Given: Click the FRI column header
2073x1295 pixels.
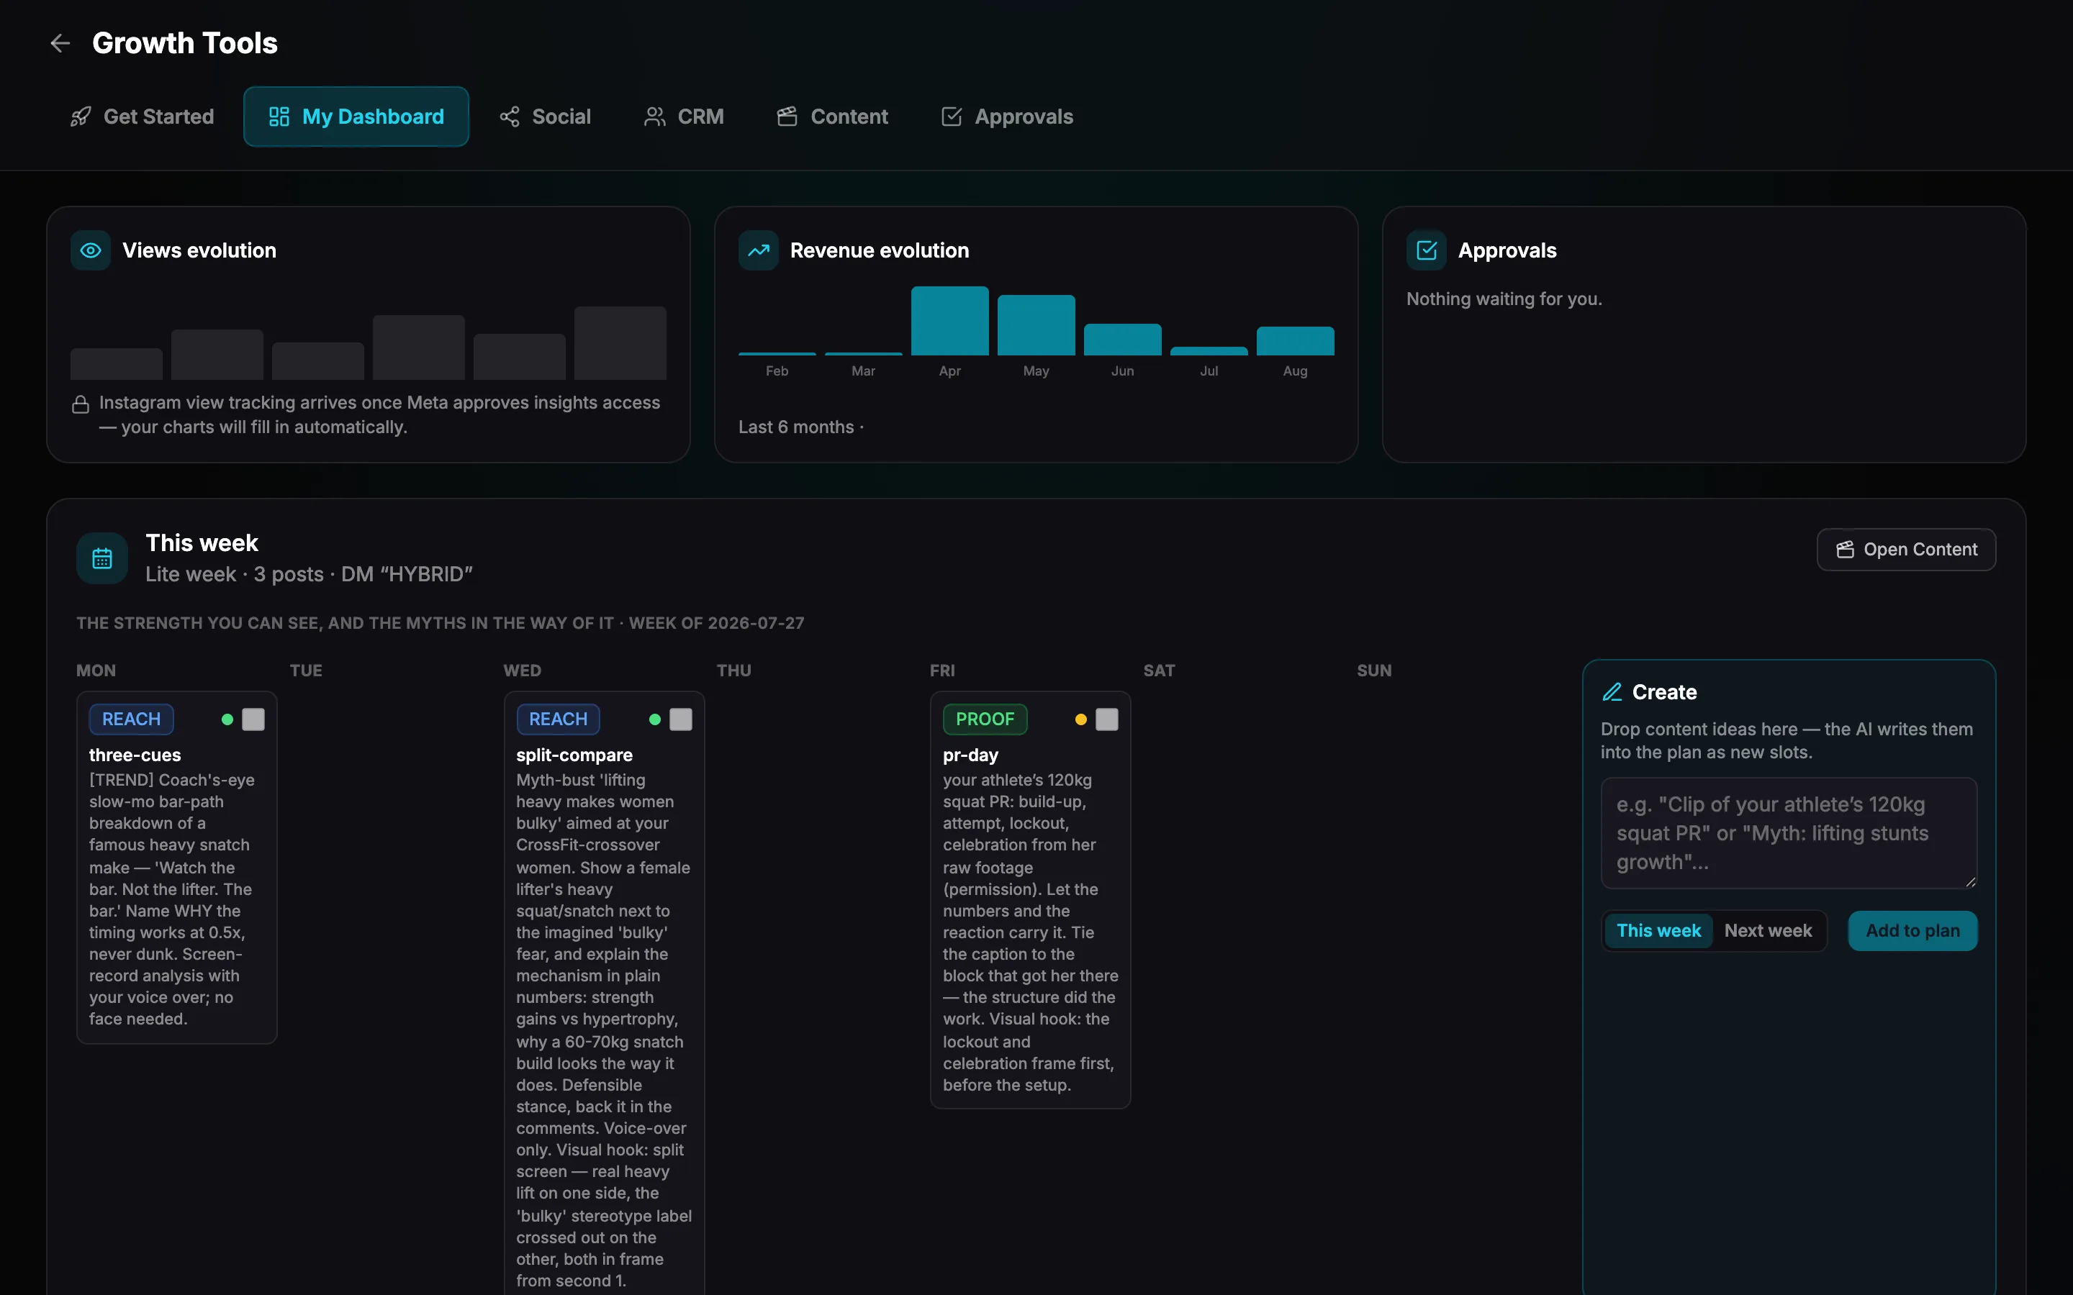Looking at the screenshot, I should click(x=942, y=671).
